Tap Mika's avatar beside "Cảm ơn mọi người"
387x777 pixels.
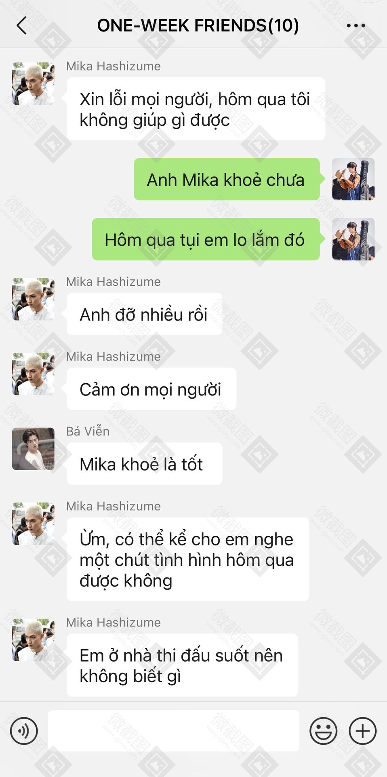(33, 374)
